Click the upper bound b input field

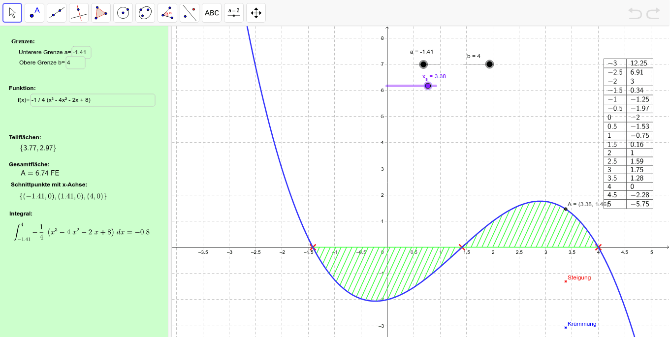pos(75,63)
